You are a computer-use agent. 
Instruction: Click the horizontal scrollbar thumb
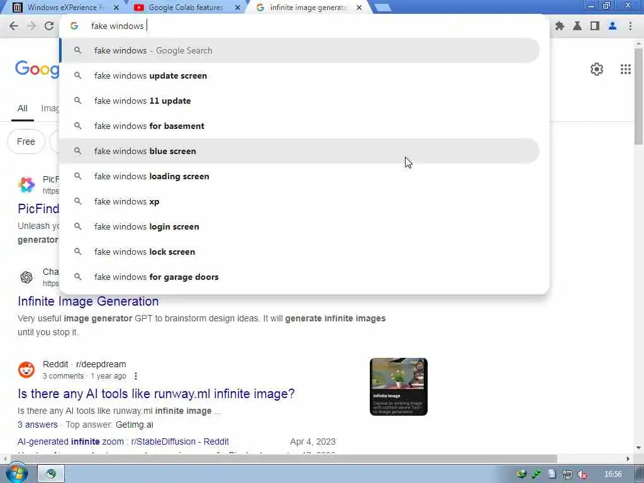point(284,458)
